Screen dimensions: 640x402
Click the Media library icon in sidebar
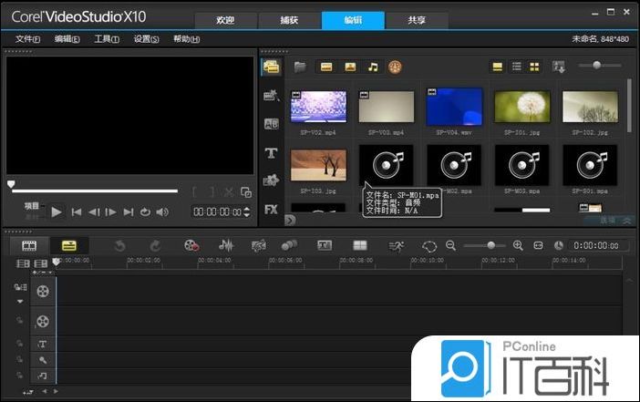(x=271, y=67)
